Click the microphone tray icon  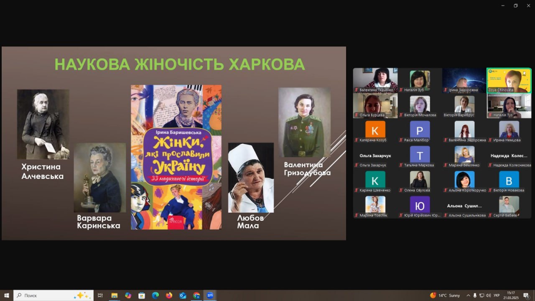475,295
